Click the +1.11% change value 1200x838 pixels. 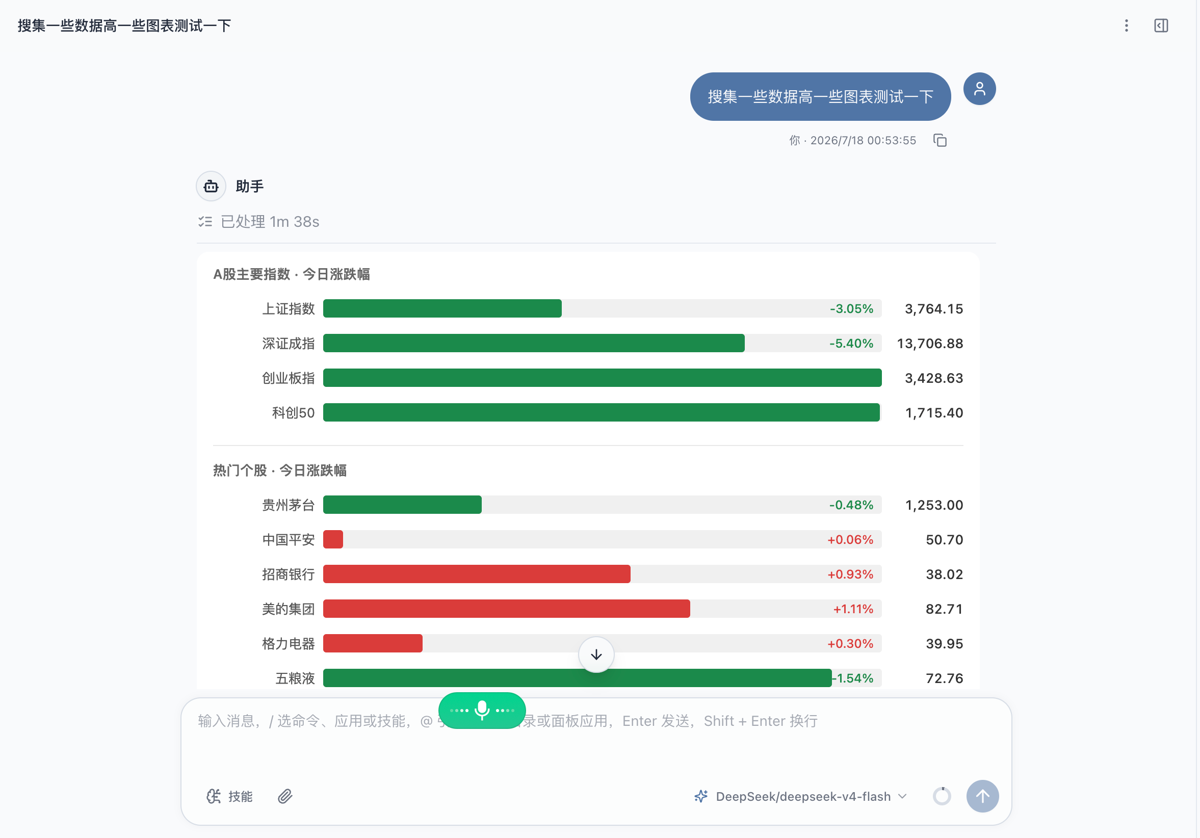[853, 609]
